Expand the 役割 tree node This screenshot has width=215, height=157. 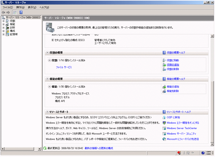(3, 21)
